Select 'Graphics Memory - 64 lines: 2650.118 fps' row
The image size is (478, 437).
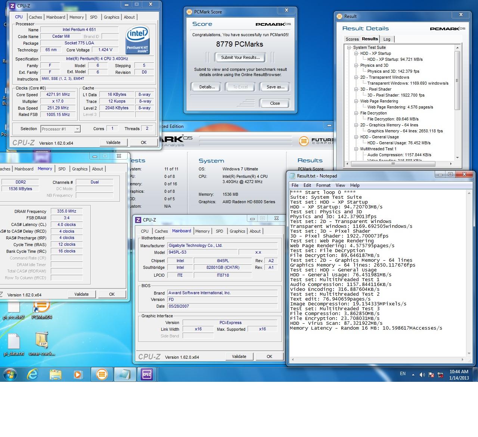405,131
